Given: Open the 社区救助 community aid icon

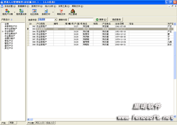Looking at the screenshot, I should tap(34, 12).
